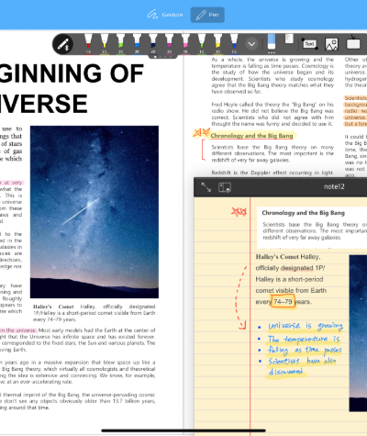Insert a Text box
This screenshot has width=367, height=436.
[309, 44]
